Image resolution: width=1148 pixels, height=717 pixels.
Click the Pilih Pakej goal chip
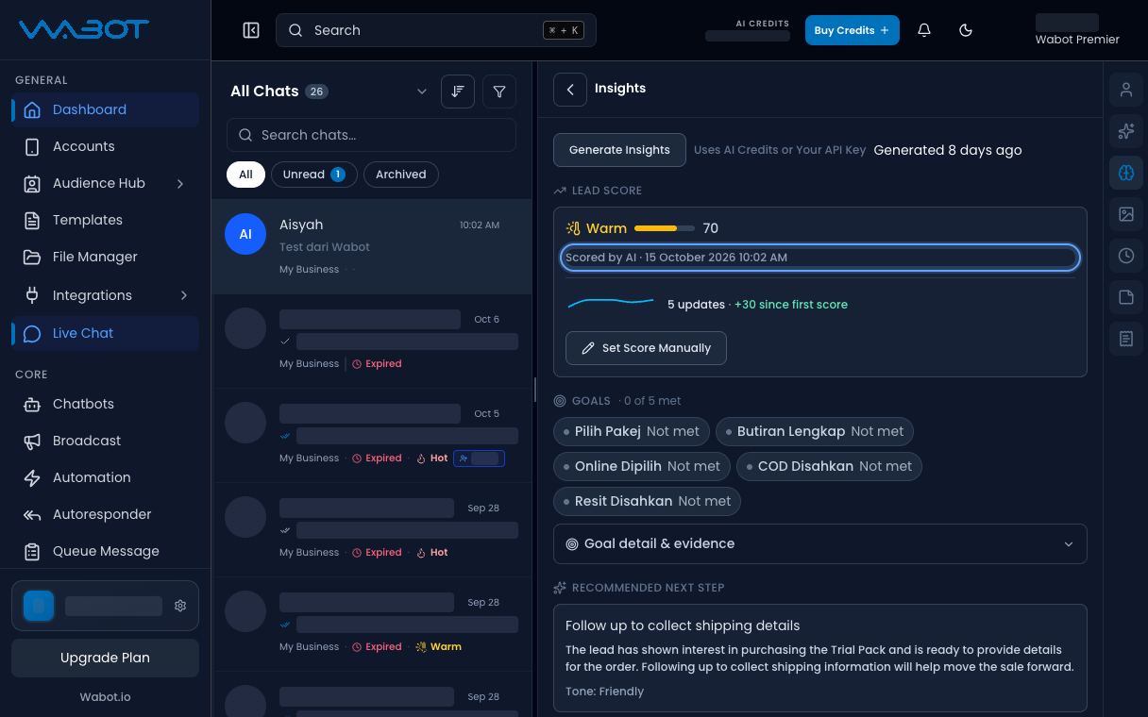point(631,431)
